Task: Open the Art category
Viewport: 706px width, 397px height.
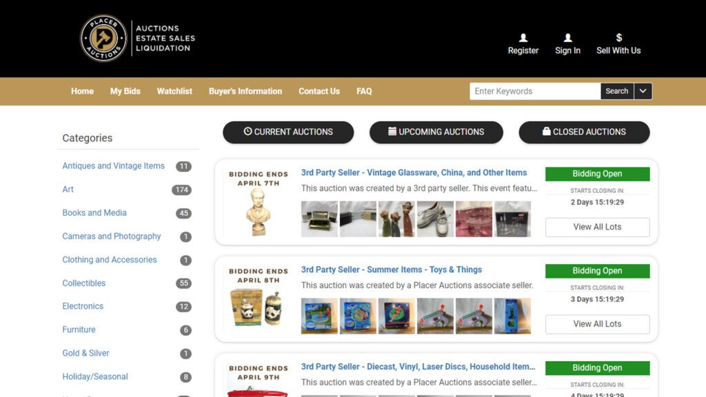Action: coord(68,189)
